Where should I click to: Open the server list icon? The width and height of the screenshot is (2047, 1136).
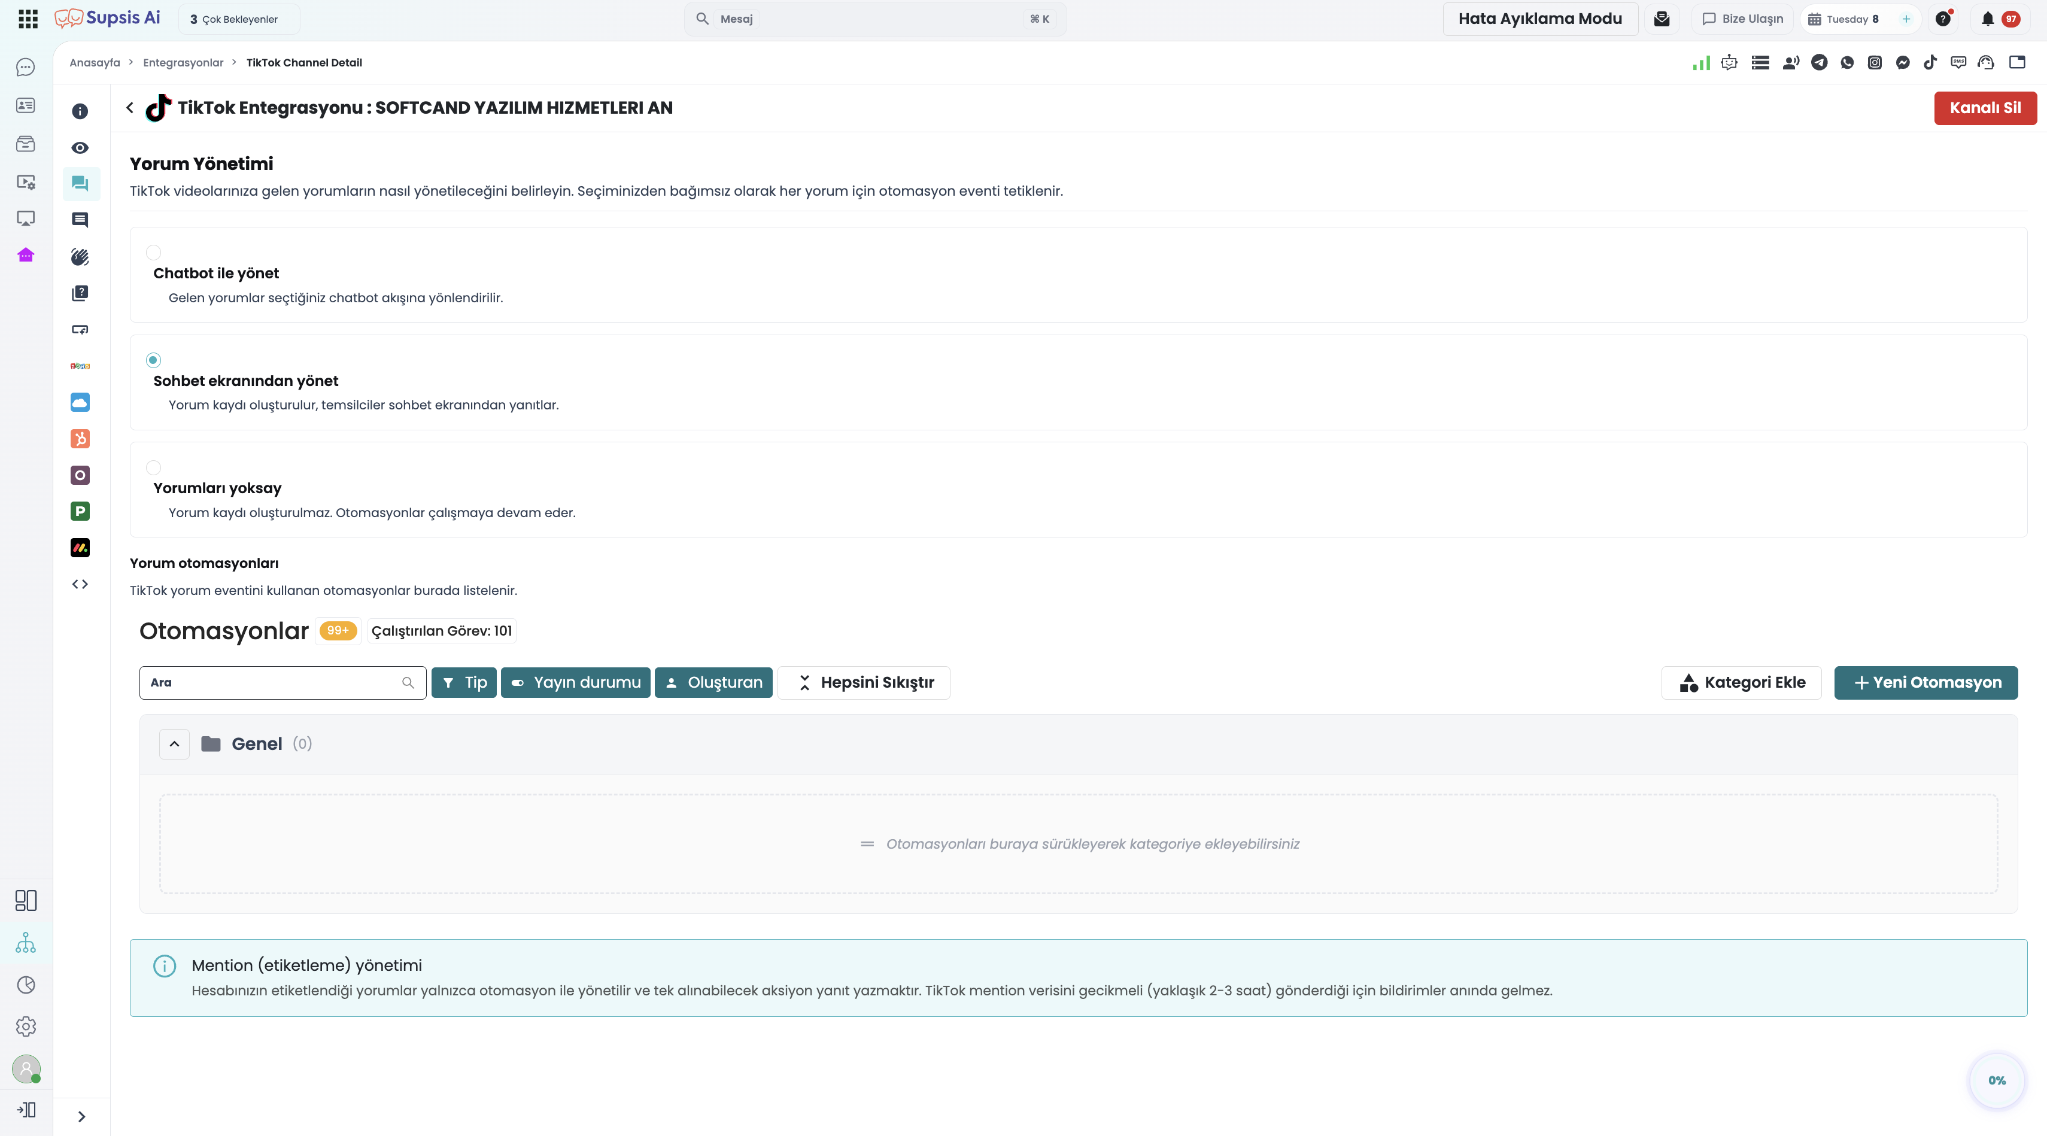[x=1760, y=63]
